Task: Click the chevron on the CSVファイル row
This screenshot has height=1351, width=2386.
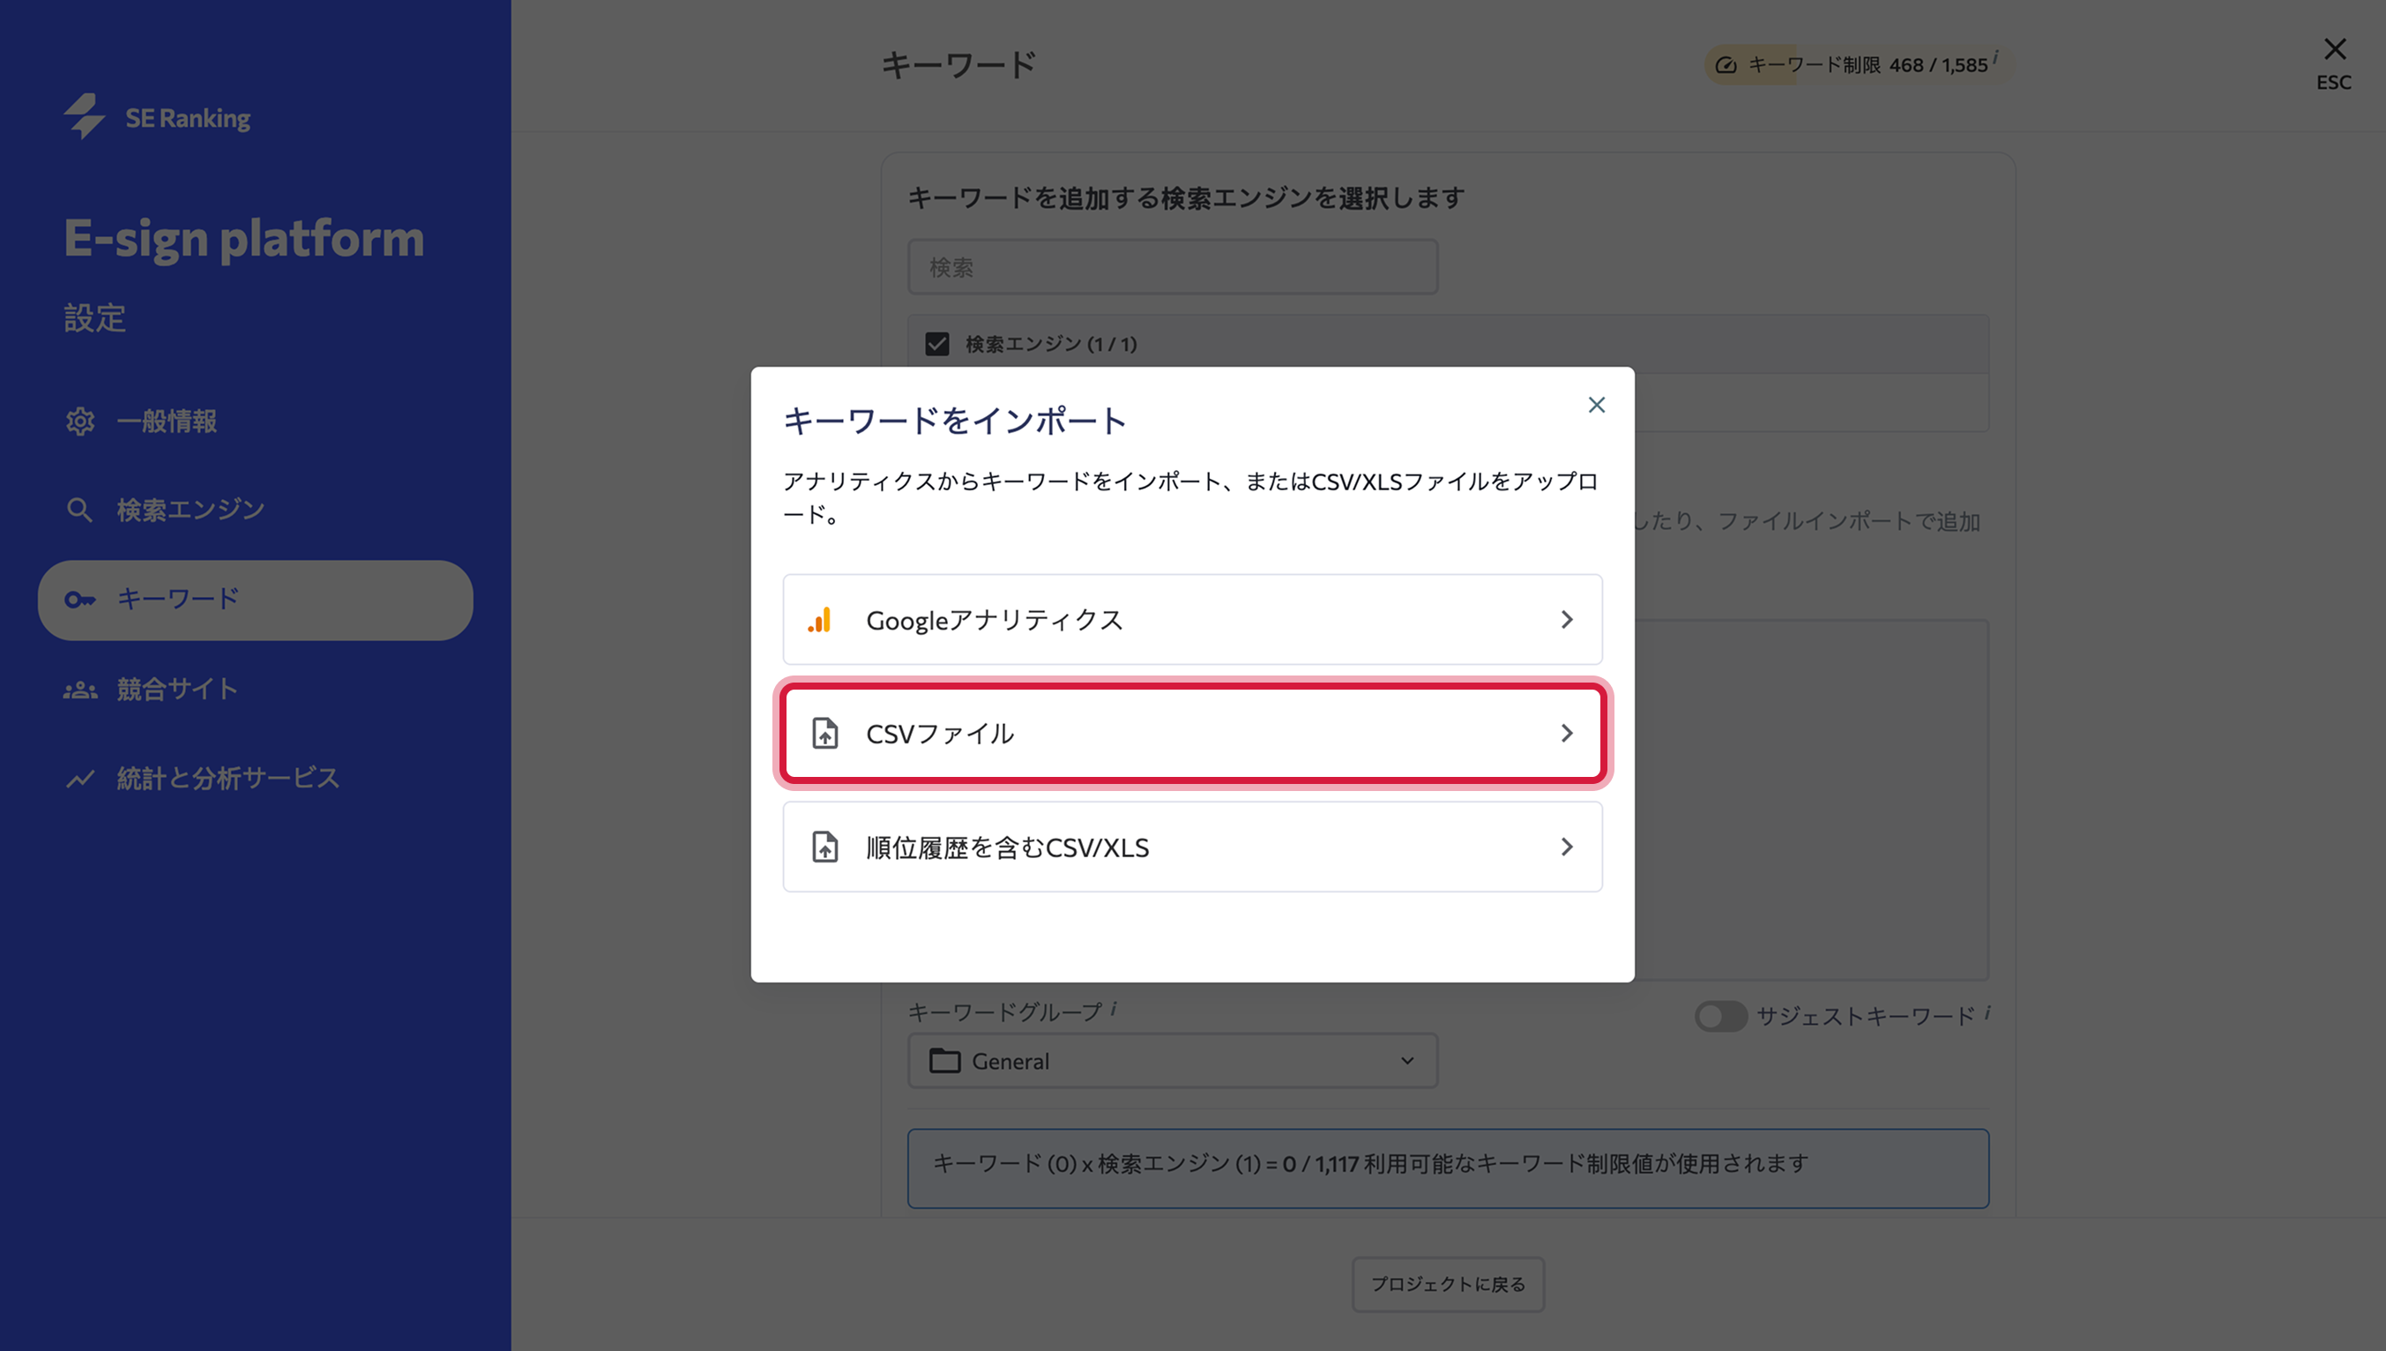Action: [1567, 733]
